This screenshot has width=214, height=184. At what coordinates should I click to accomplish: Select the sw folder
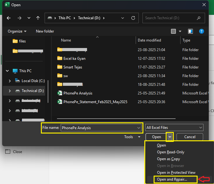coord(66,76)
